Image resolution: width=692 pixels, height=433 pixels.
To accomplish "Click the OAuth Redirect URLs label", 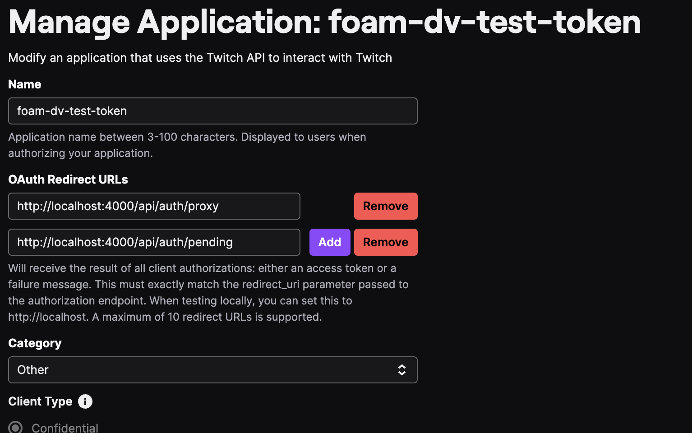I will pyautogui.click(x=68, y=180).
